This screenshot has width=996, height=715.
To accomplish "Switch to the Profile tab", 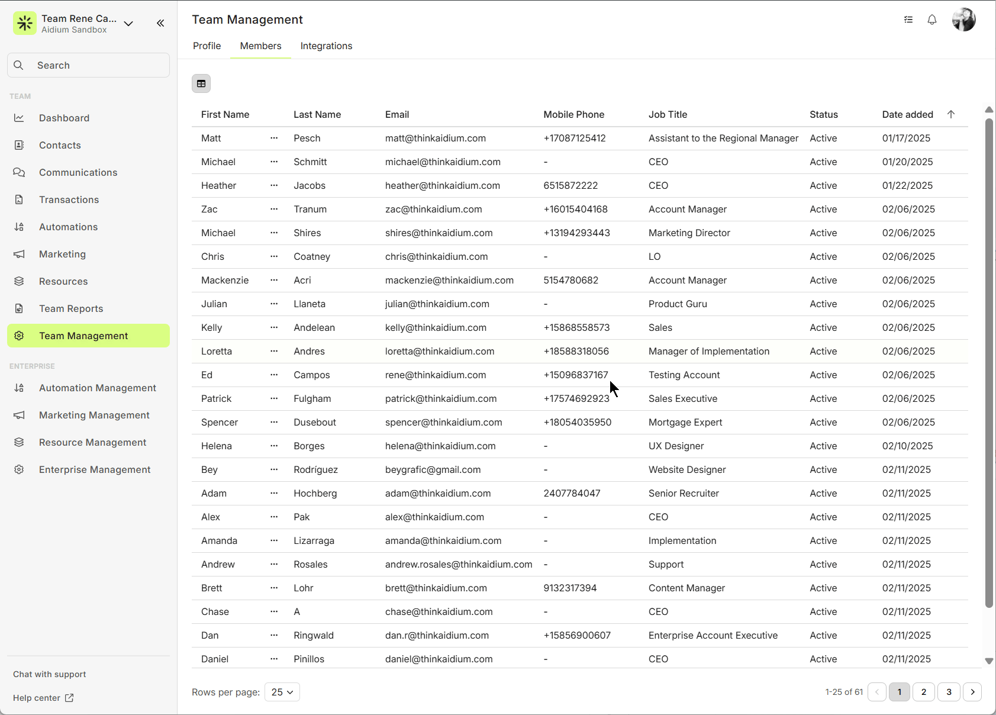I will (207, 46).
